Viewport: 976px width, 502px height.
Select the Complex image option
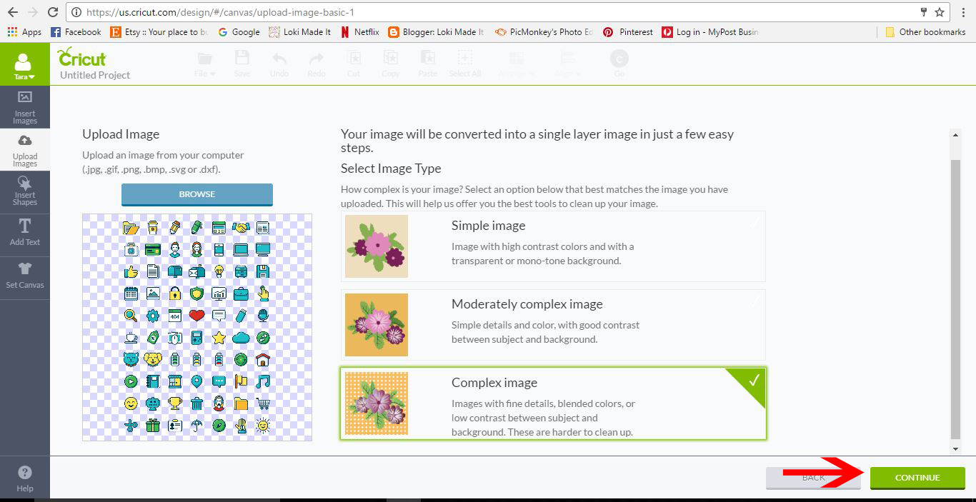pos(552,403)
